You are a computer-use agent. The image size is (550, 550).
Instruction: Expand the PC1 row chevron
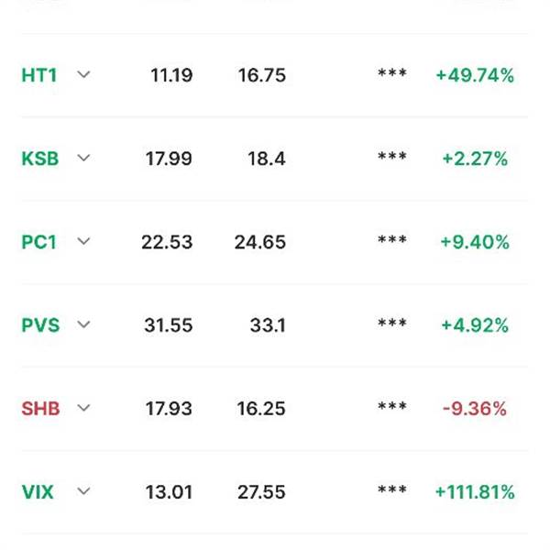[x=83, y=241]
